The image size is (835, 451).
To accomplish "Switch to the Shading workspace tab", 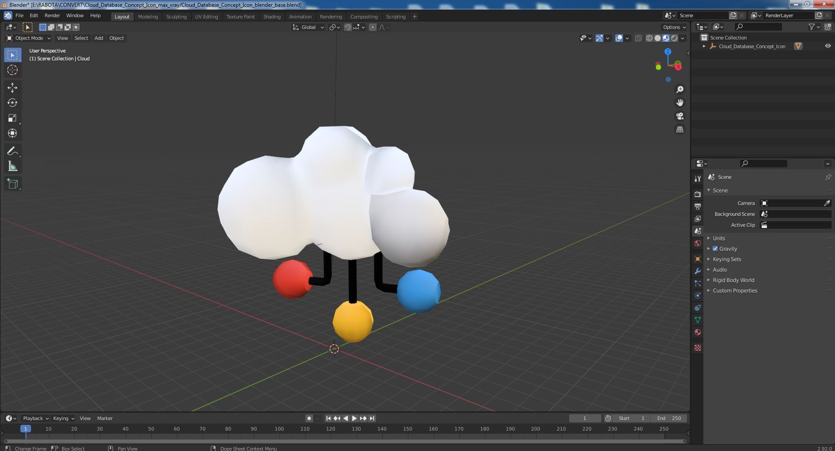I will click(272, 17).
